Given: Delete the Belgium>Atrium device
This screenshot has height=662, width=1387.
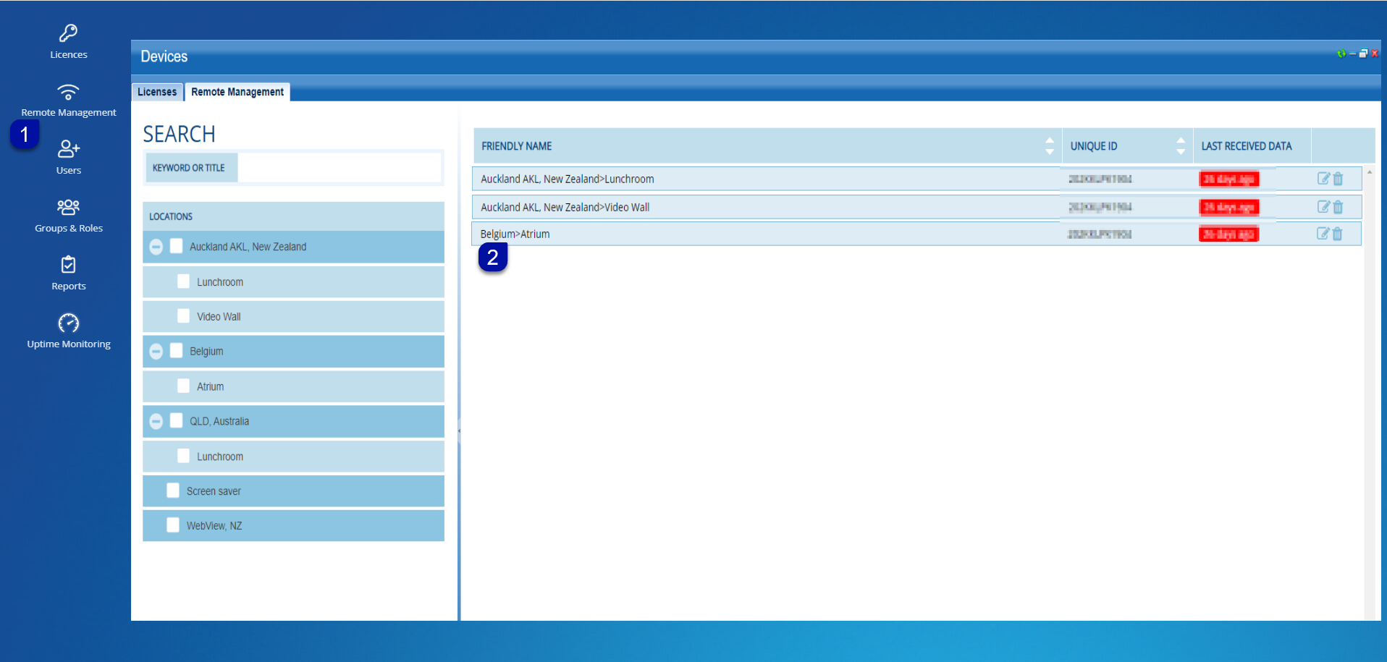Looking at the screenshot, I should [x=1337, y=234].
